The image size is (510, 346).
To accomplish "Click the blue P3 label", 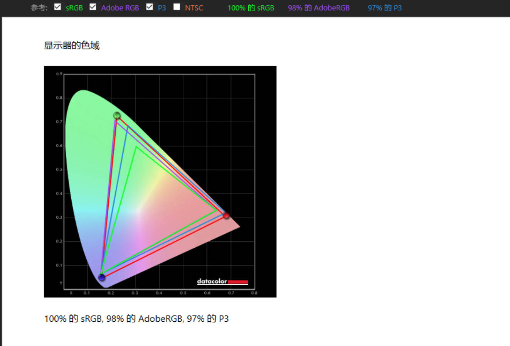I will click(162, 8).
